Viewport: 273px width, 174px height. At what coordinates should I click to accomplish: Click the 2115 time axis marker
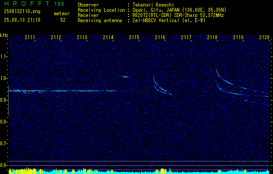134,37
